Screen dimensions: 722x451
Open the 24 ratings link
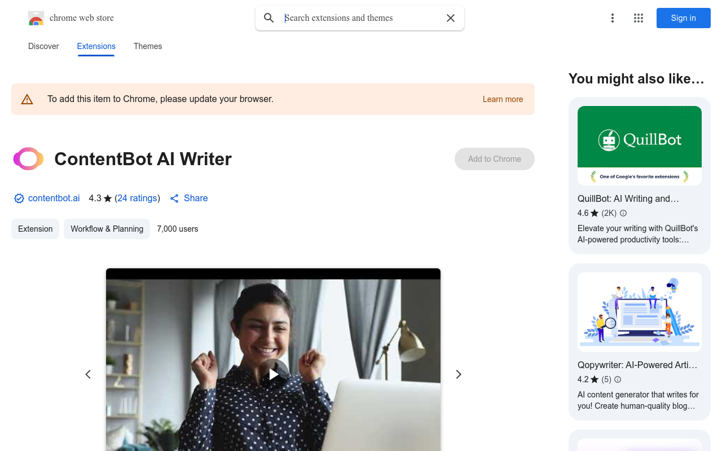[x=137, y=198]
